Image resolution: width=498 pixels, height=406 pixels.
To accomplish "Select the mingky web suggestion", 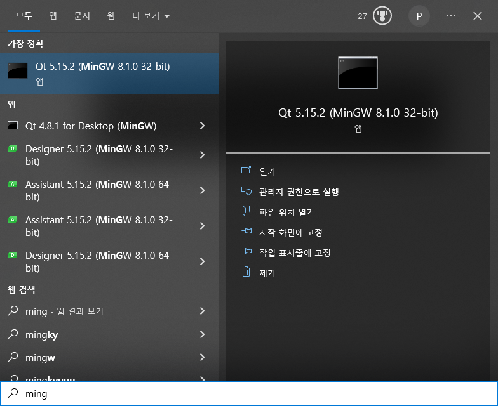I will tap(109, 334).
